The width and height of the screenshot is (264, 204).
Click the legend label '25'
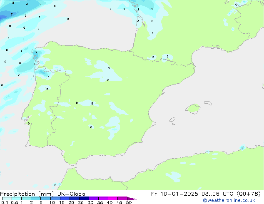click(81, 202)
